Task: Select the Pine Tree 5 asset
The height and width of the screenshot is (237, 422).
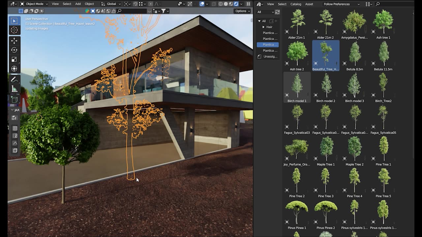Action: [383, 183]
